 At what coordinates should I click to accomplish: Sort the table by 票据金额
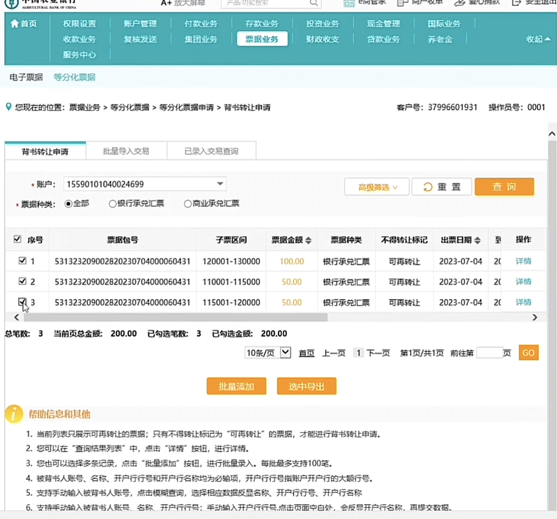tap(308, 240)
